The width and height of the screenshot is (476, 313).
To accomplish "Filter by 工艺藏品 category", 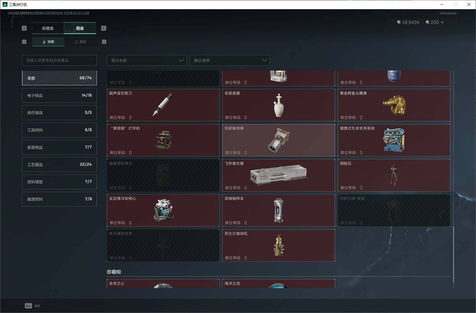I will (59, 165).
